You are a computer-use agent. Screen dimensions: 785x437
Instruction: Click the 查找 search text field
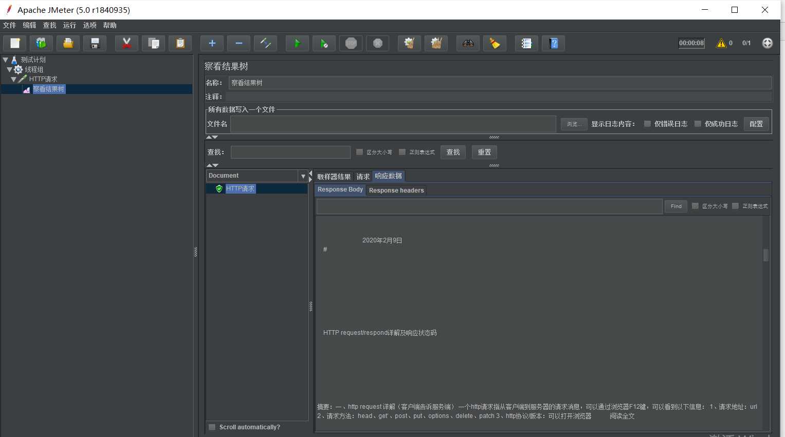tap(290, 152)
